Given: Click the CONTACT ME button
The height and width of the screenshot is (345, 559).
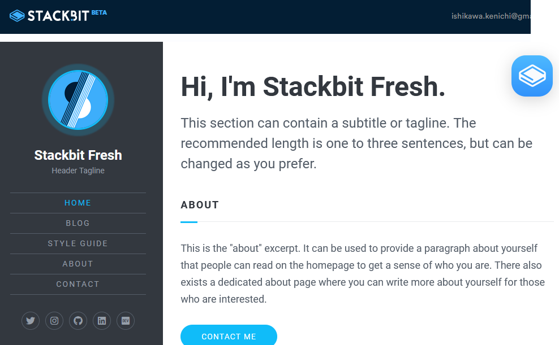Looking at the screenshot, I should click(229, 335).
